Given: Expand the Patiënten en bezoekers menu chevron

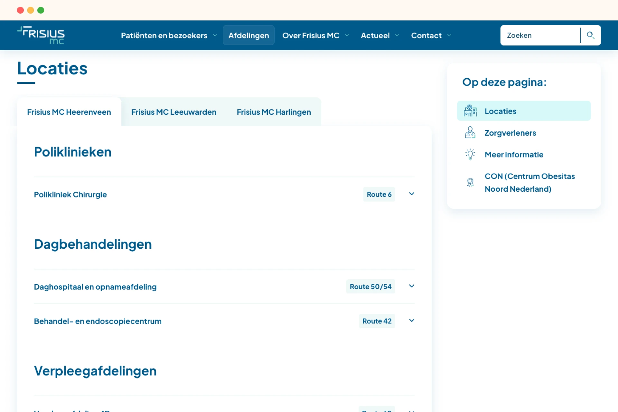Looking at the screenshot, I should click(215, 35).
